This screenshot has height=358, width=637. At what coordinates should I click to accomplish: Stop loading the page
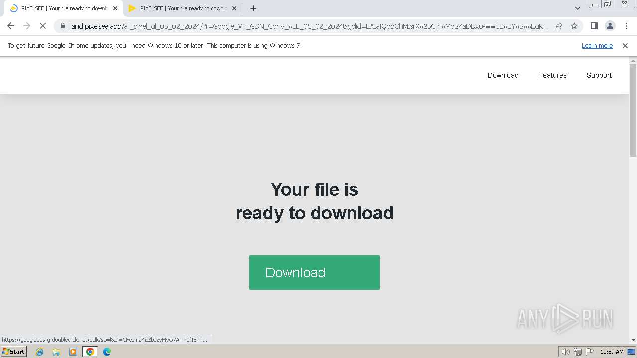43,26
